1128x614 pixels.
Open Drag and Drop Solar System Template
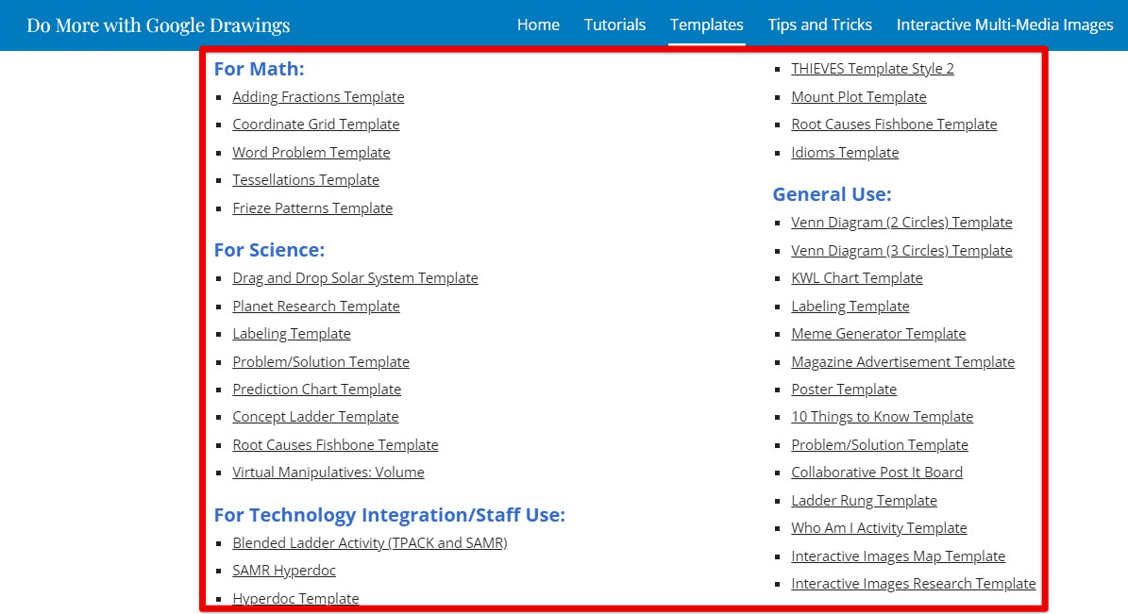coord(355,277)
